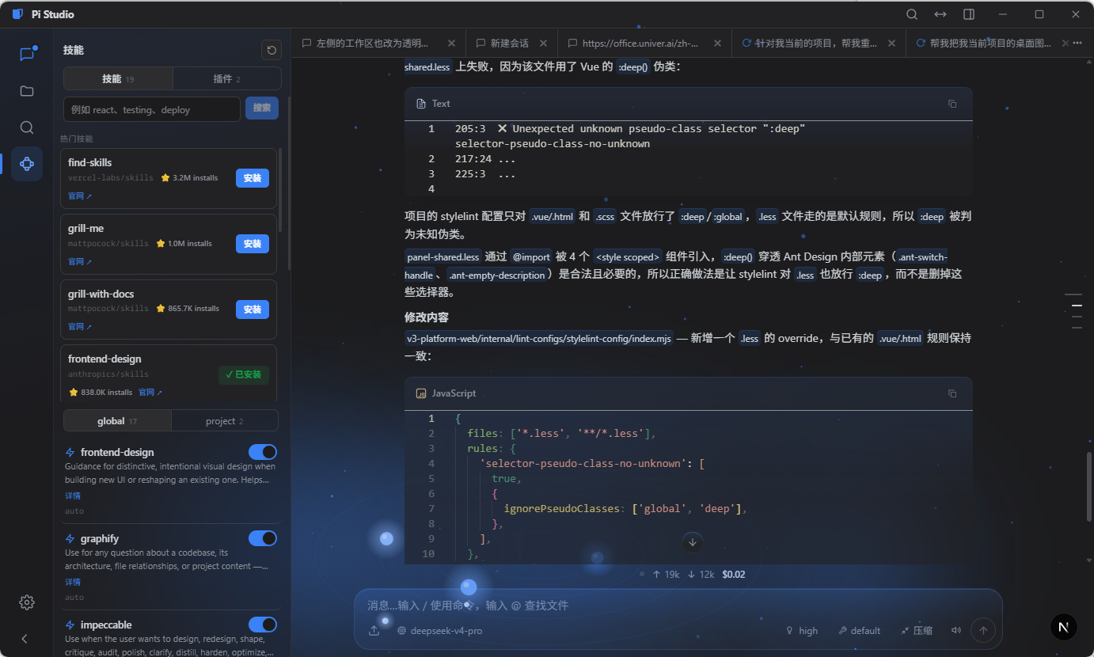Open the folder workspace sidebar icon
This screenshot has height=657, width=1094.
27,91
